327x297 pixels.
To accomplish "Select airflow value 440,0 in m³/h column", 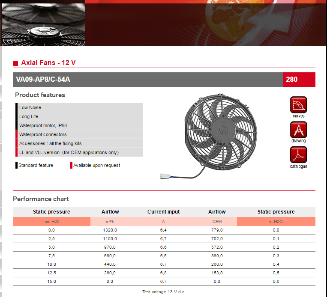I will [x=110, y=264].
